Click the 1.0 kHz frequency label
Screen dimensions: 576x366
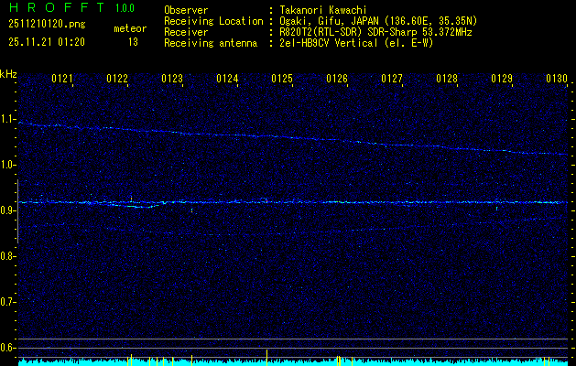click(8, 165)
